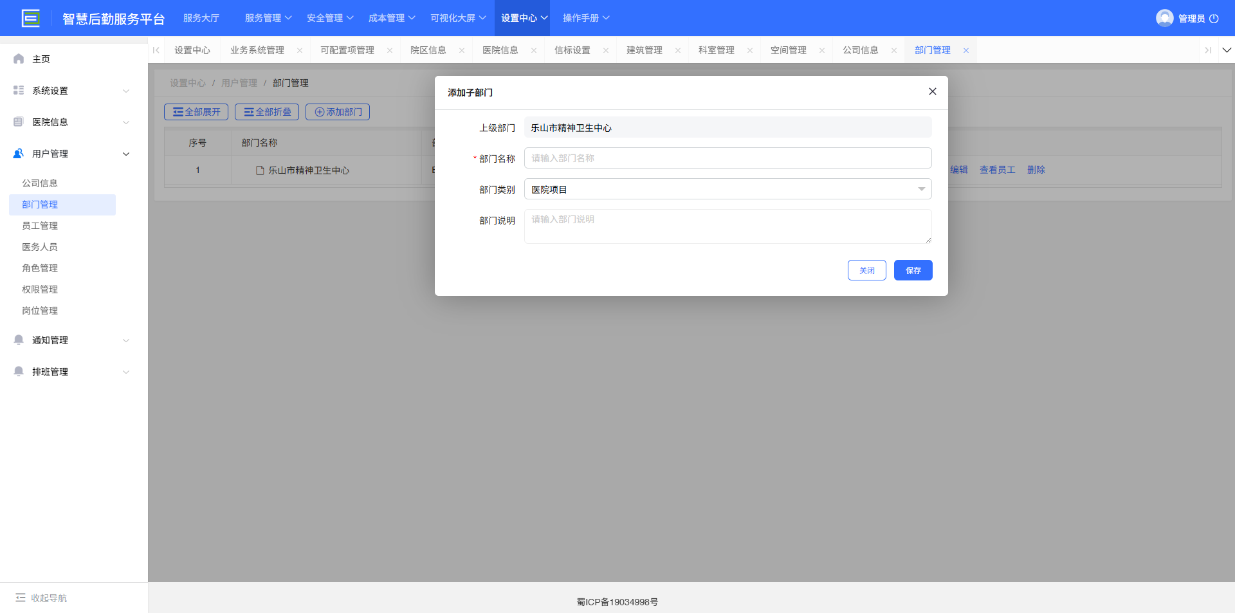This screenshot has width=1235, height=613.
Task: Open the 操作手册 dropdown menu
Action: pyautogui.click(x=586, y=18)
